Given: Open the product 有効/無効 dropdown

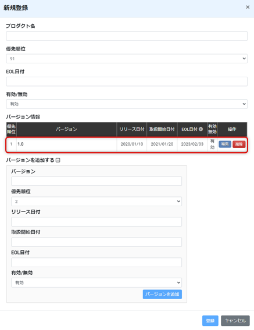Looking at the screenshot, I should (x=127, y=104).
